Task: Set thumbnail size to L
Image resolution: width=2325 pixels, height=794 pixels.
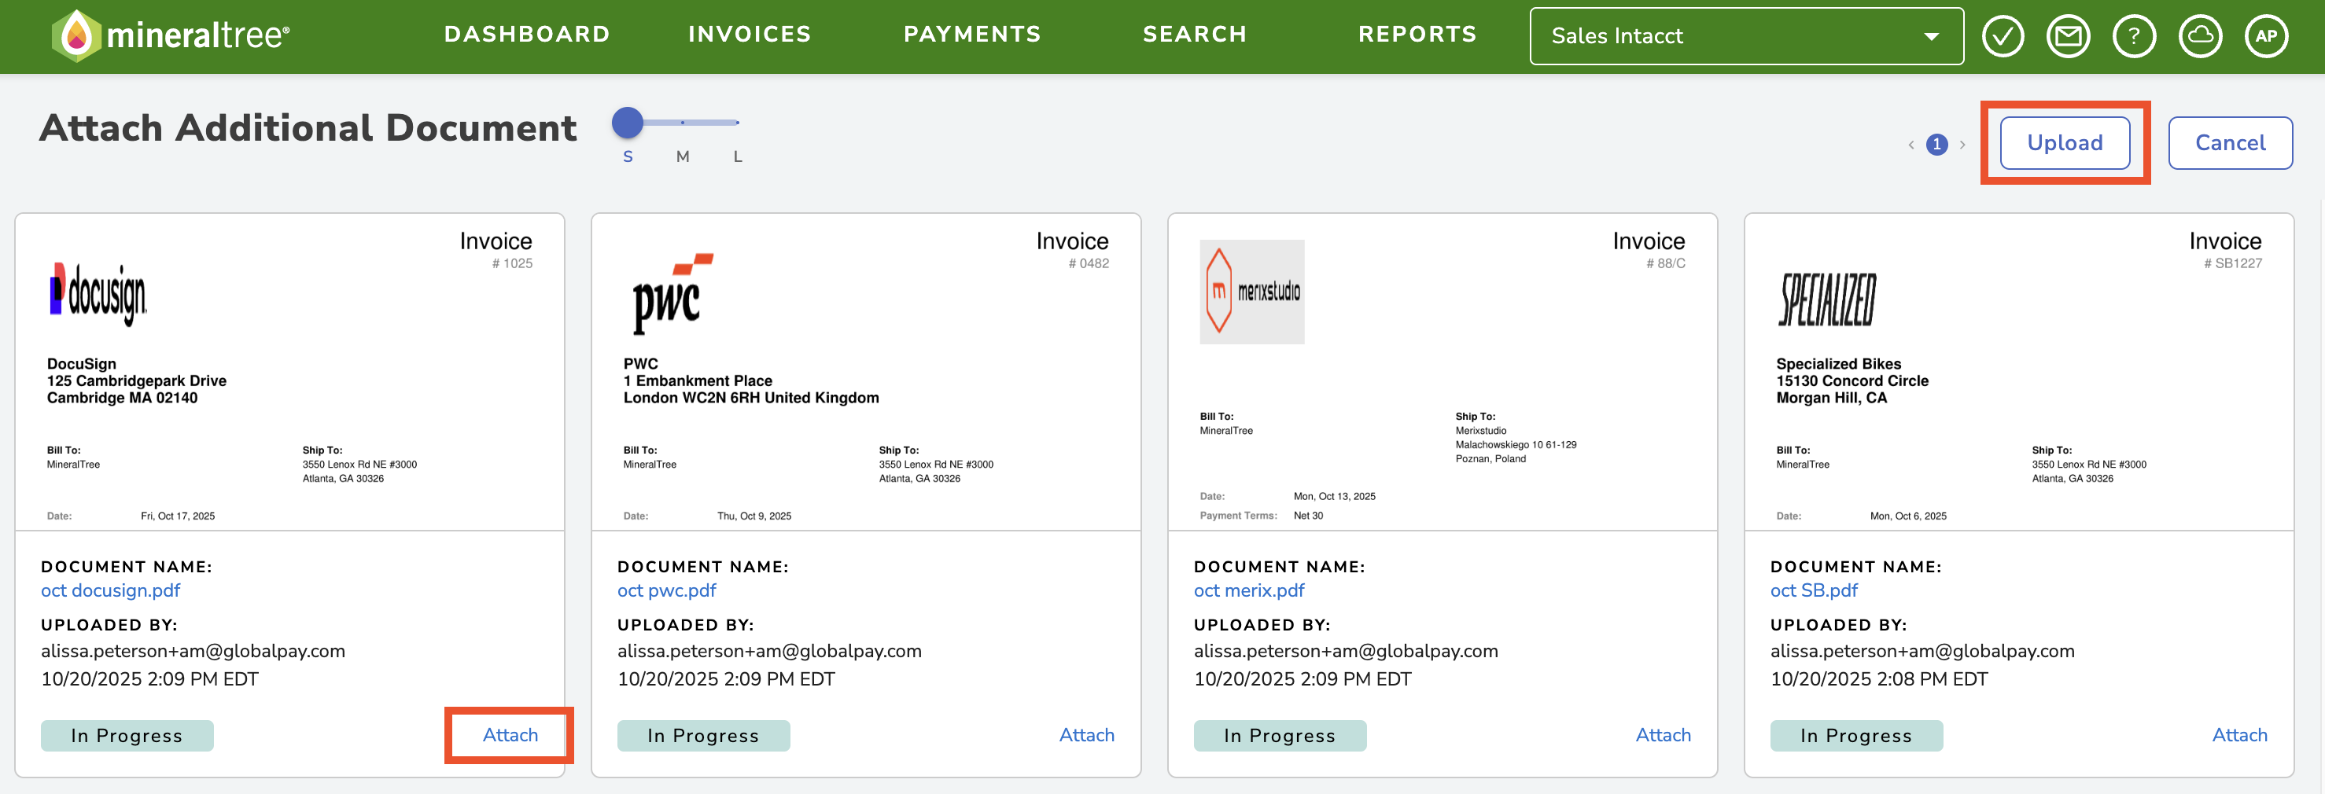Action: [x=738, y=156]
